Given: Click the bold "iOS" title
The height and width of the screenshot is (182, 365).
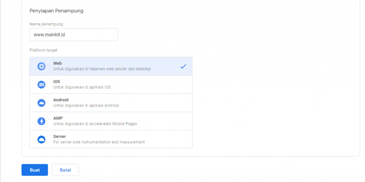Looking at the screenshot, I should click(x=57, y=82).
